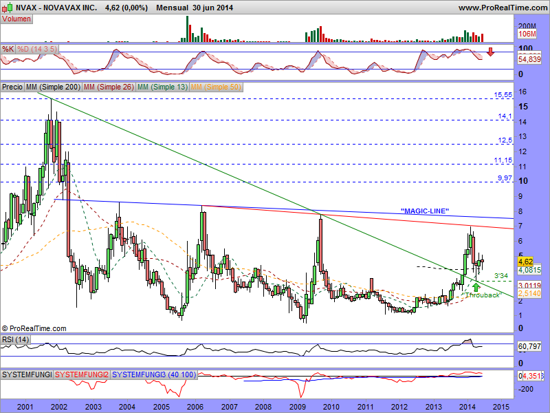Click the 15,55 resistance level label
The width and height of the screenshot is (550, 413).
(x=503, y=95)
